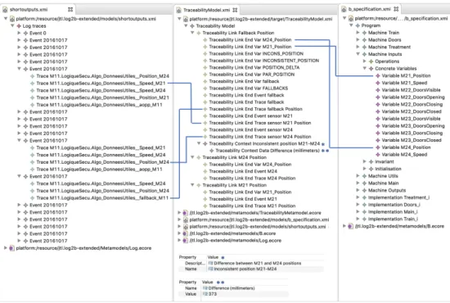Click the Machine Doors node icon

pos(364,39)
